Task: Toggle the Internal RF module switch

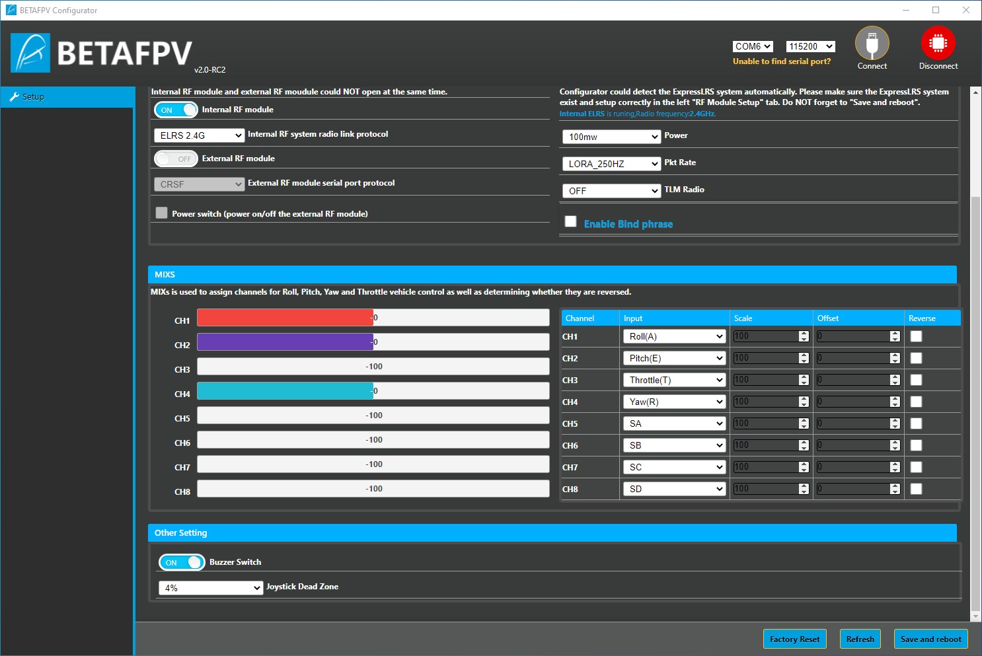Action: point(176,110)
